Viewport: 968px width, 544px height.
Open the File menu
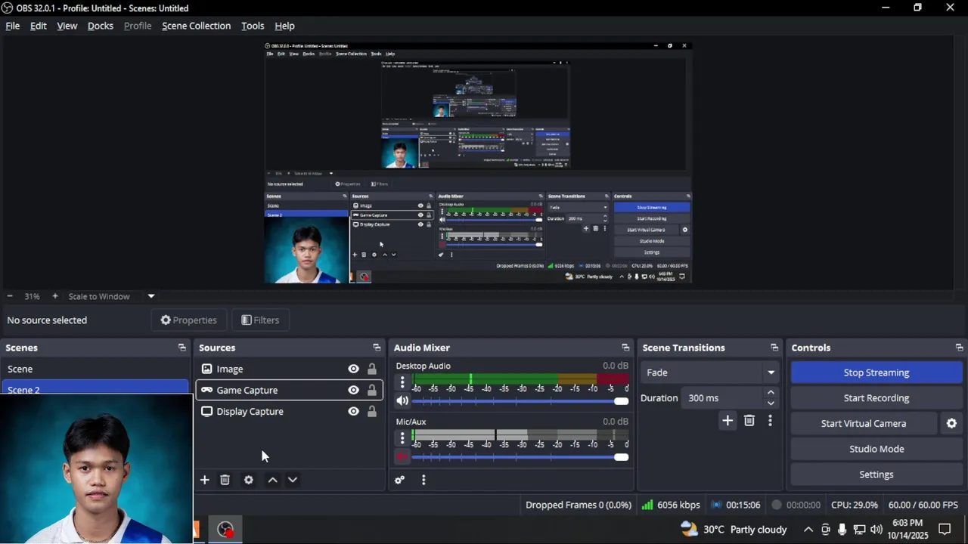click(13, 26)
